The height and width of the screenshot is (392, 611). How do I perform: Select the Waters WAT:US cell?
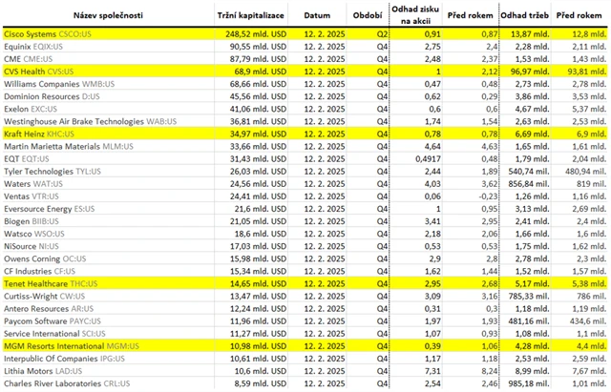click(33, 184)
